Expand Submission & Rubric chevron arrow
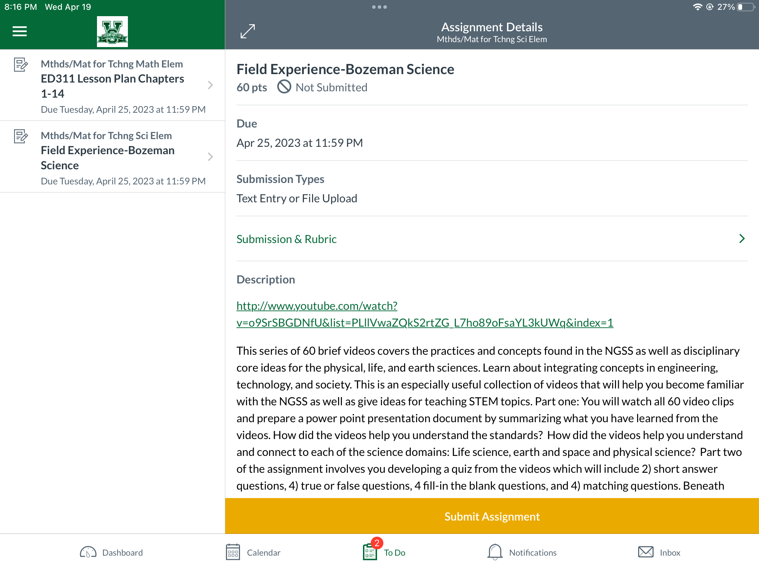 pos(742,239)
